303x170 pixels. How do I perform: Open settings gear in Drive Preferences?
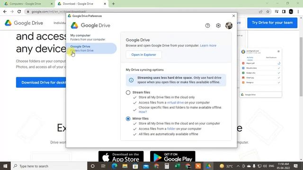click(x=218, y=25)
